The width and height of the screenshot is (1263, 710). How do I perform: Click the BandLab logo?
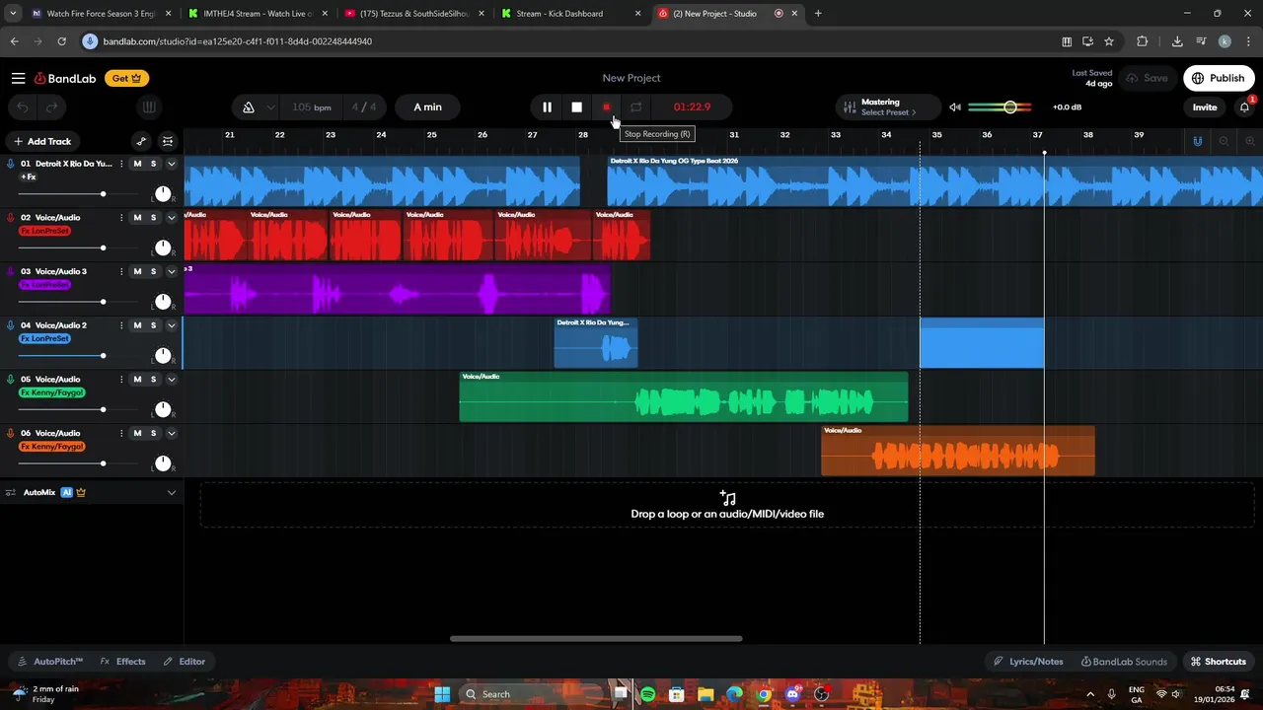click(65, 78)
